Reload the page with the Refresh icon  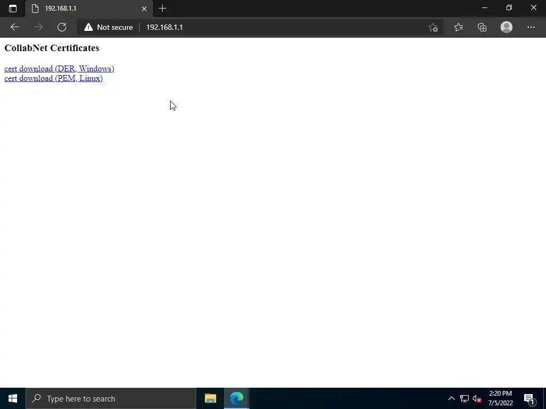[62, 27]
